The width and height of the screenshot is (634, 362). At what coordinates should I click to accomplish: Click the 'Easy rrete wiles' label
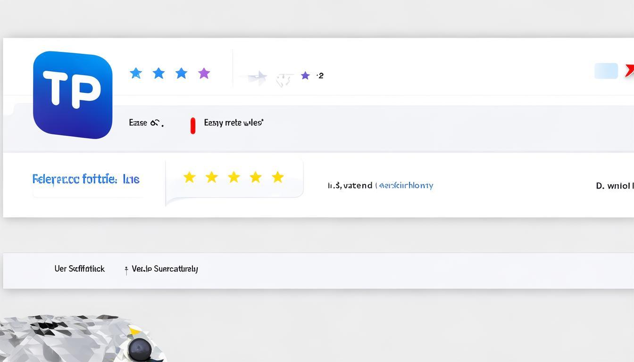[234, 123]
